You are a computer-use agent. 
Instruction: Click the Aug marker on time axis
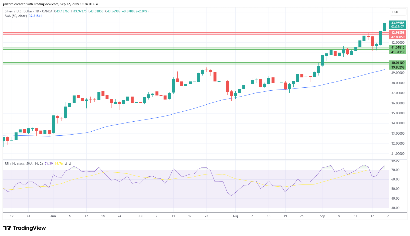click(236, 216)
